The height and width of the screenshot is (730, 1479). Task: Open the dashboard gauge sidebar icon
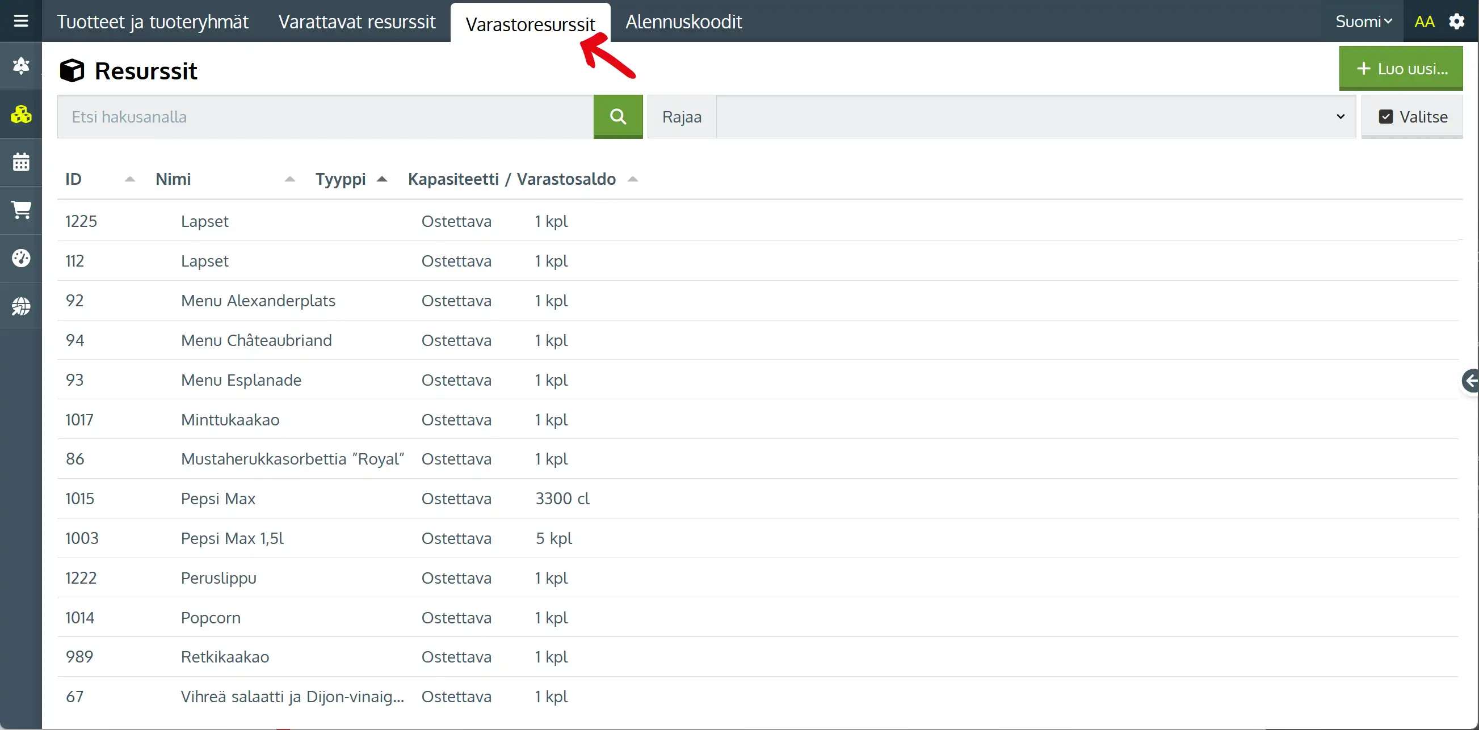[20, 258]
